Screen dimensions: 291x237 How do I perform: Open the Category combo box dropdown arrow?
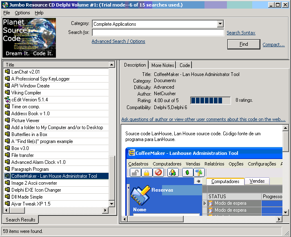click(x=220, y=24)
